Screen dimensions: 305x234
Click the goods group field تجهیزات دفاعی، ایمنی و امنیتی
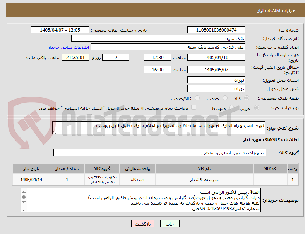pos(160,153)
